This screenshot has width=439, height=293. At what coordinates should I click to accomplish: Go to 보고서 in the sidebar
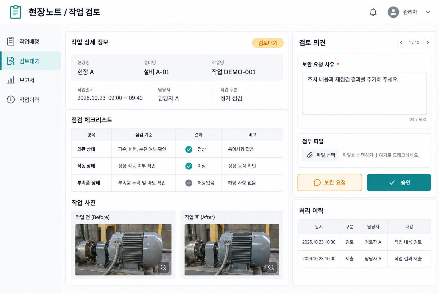[31, 80]
